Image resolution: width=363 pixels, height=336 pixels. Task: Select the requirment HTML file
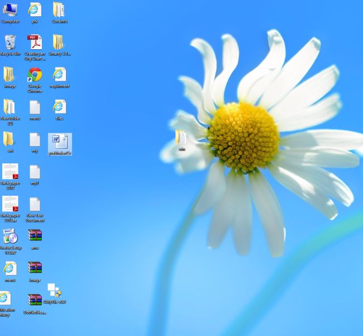click(60, 78)
